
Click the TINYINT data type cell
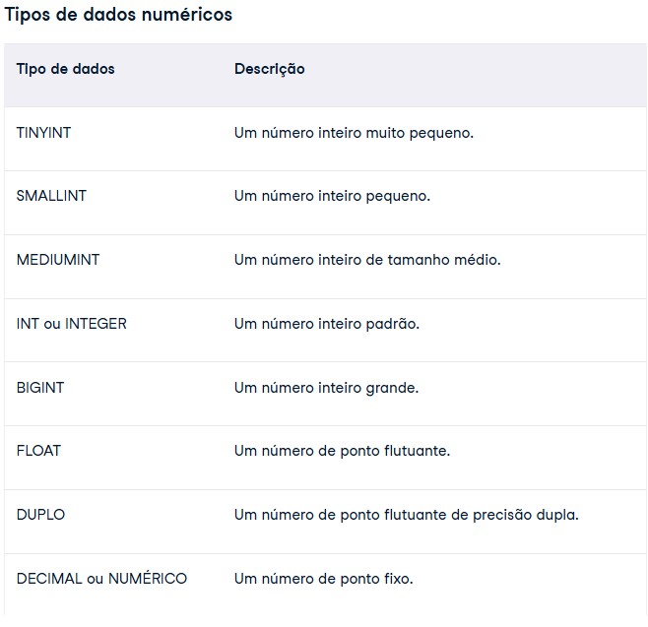click(44, 132)
